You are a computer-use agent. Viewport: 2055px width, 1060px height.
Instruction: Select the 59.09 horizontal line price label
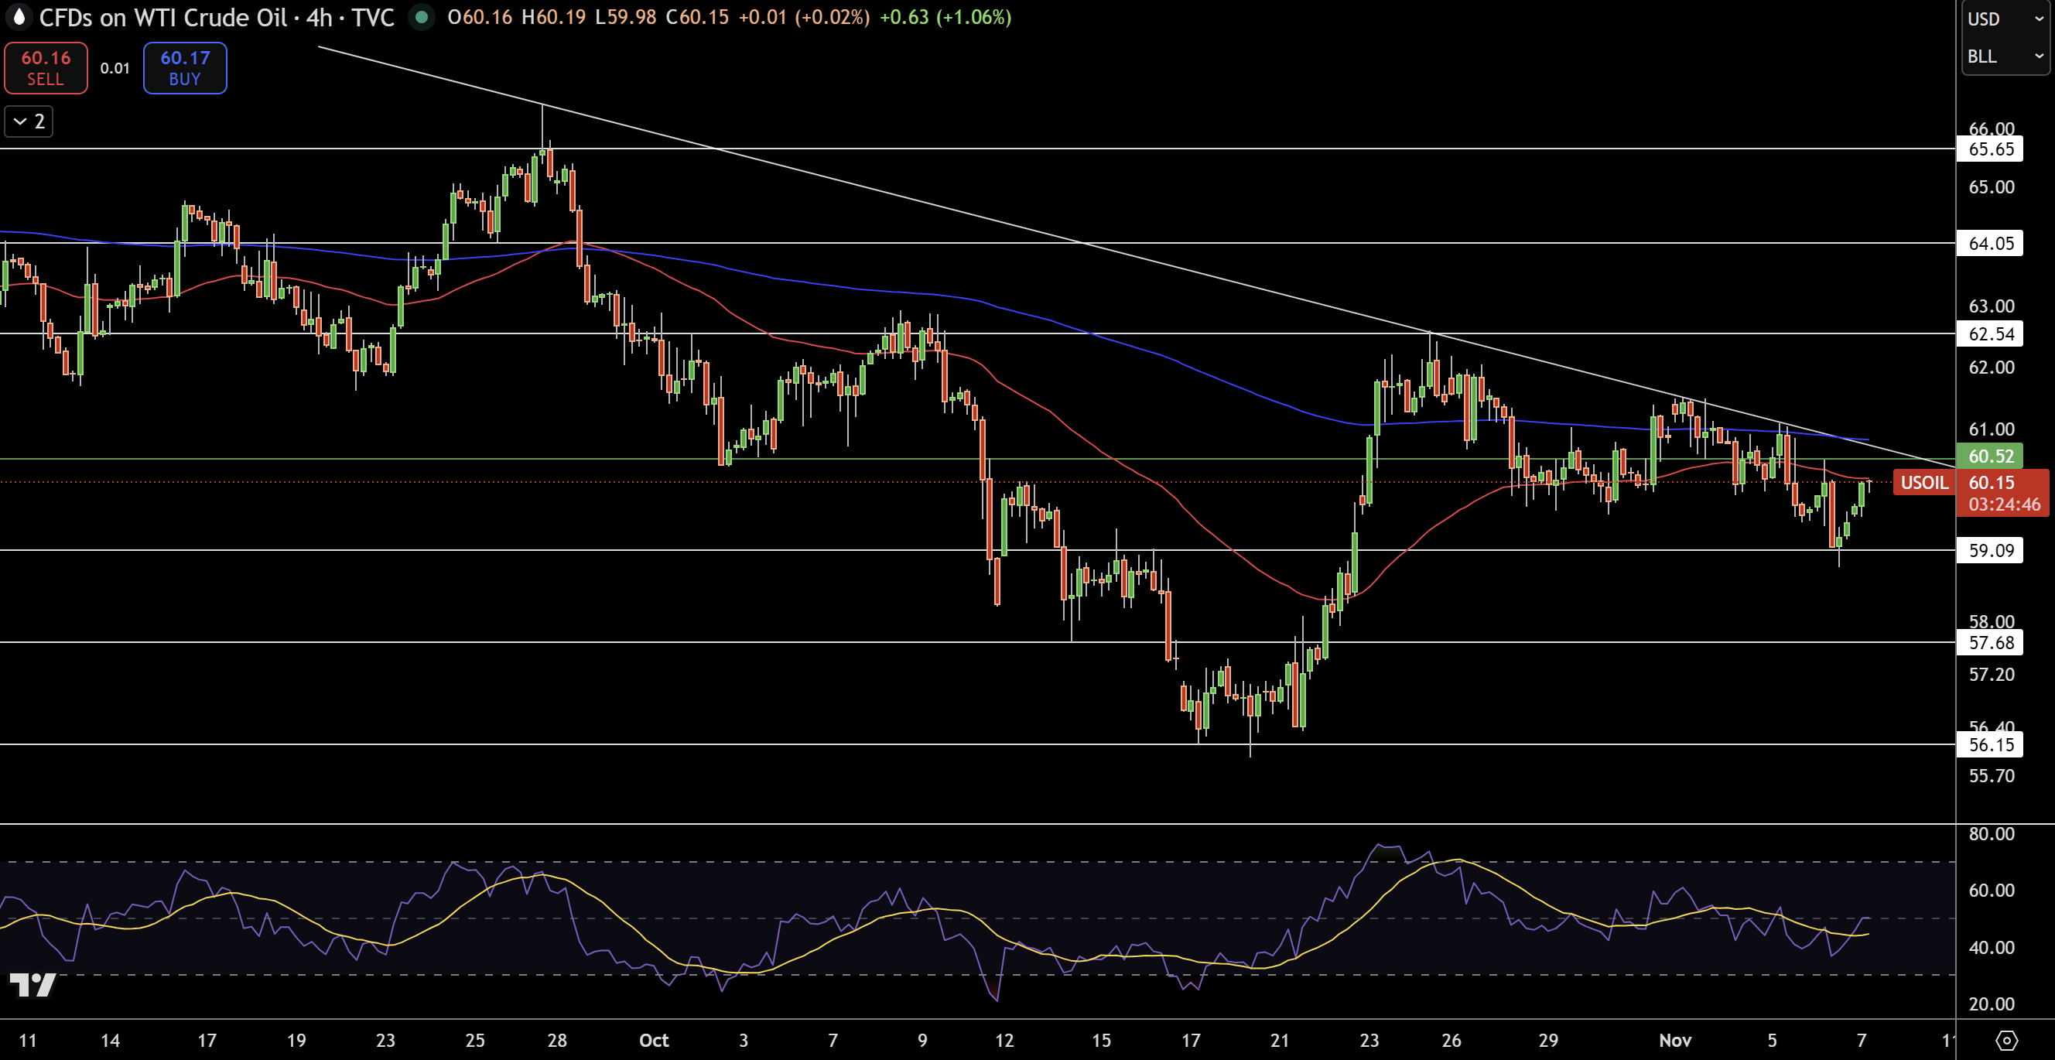(1989, 550)
